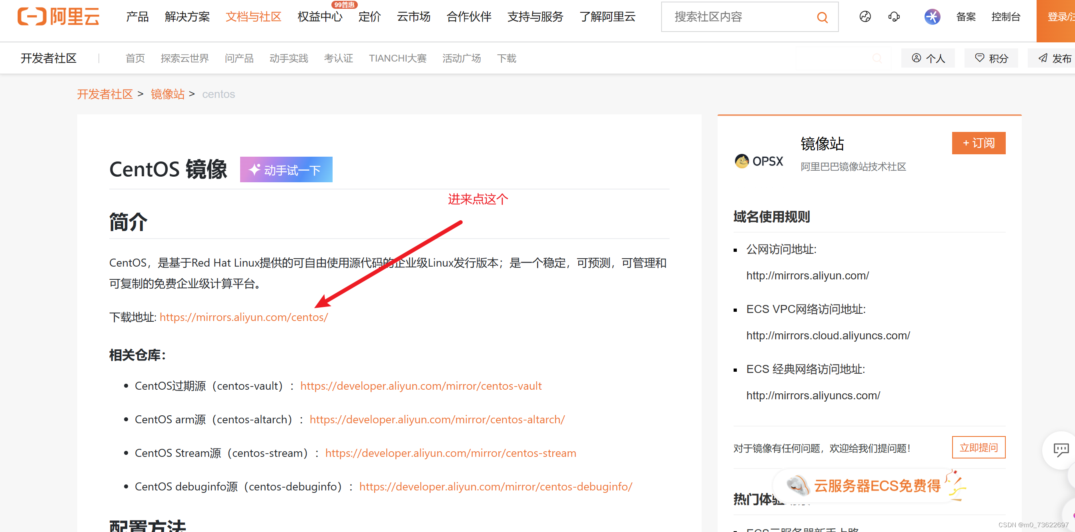
Task: Open the TIANCHI大赛 tab
Action: click(x=397, y=58)
